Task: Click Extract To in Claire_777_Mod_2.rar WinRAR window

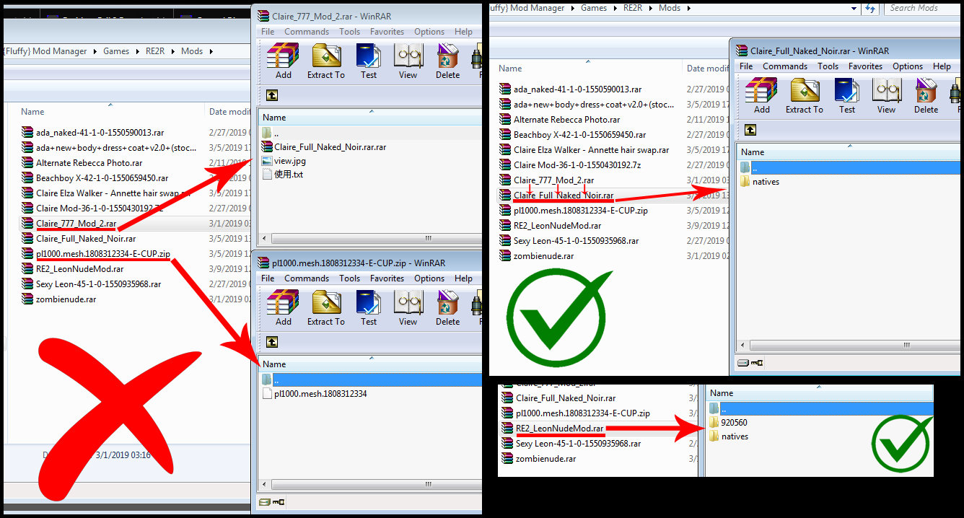Action: [x=326, y=61]
